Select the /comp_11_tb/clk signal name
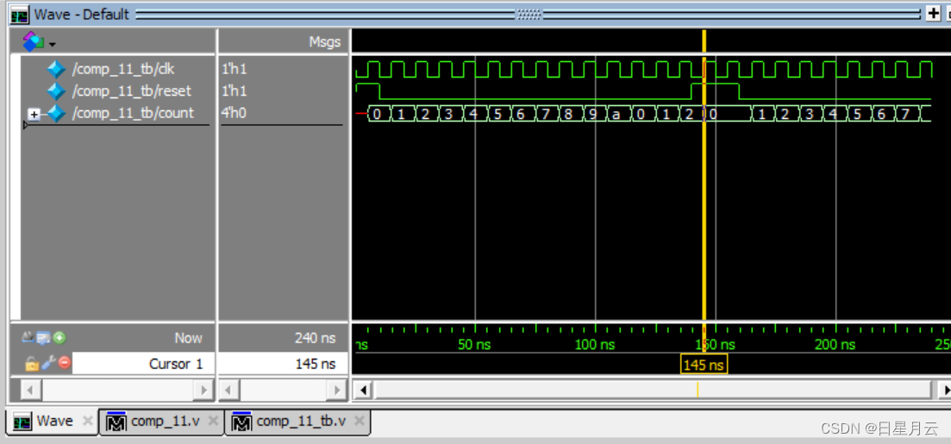951x444 pixels. pos(123,69)
